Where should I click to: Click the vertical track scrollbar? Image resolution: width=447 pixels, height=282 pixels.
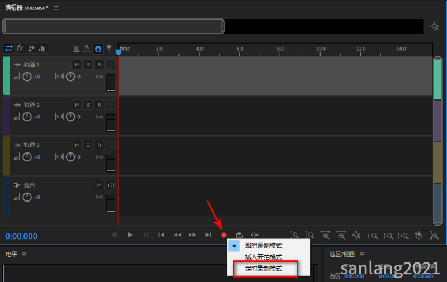[x=437, y=141]
